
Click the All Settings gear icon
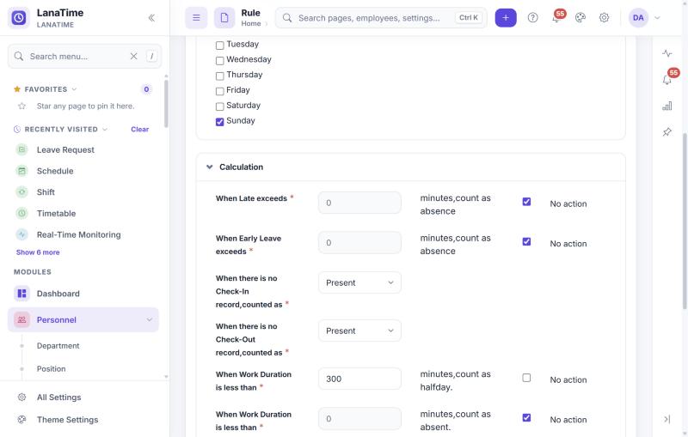click(x=22, y=398)
